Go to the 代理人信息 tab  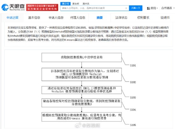click(78, 17)
